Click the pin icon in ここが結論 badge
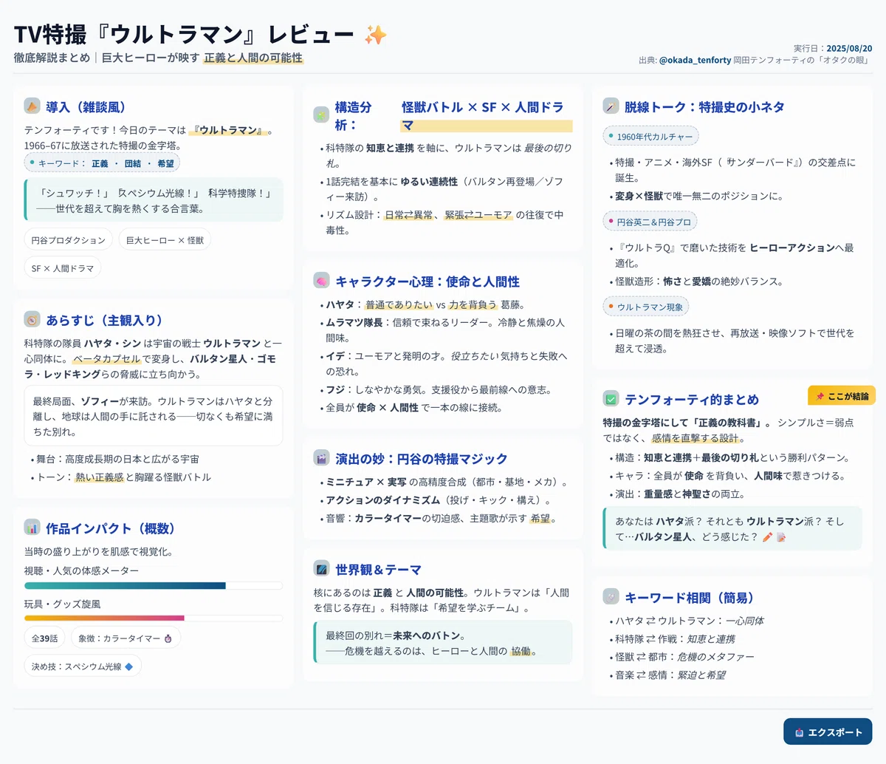The width and height of the screenshot is (886, 764). click(820, 396)
